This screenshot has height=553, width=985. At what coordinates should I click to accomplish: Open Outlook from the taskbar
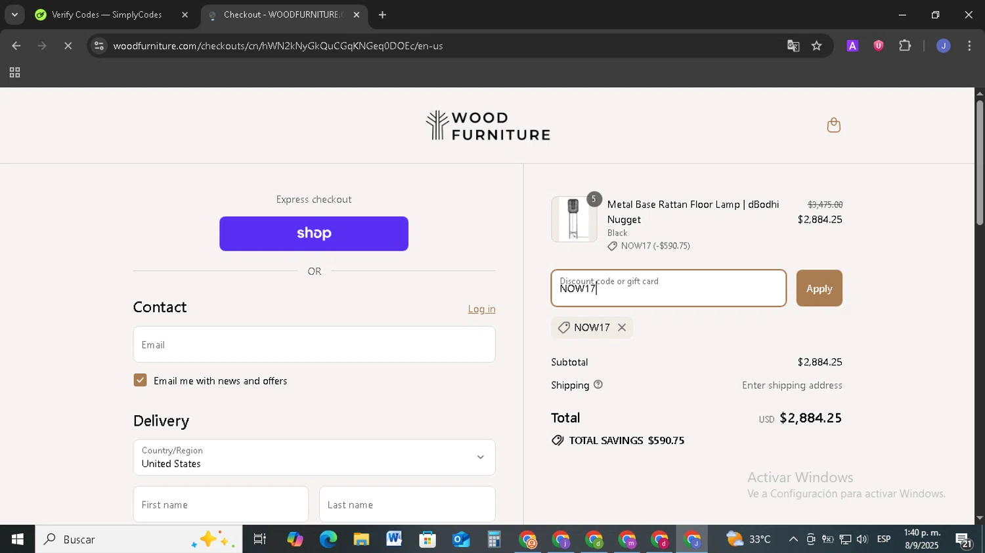[x=461, y=539]
